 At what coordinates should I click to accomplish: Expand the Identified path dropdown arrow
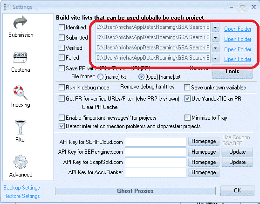(x=215, y=27)
